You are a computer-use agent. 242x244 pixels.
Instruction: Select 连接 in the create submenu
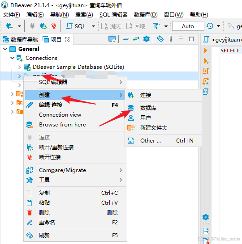point(164,95)
